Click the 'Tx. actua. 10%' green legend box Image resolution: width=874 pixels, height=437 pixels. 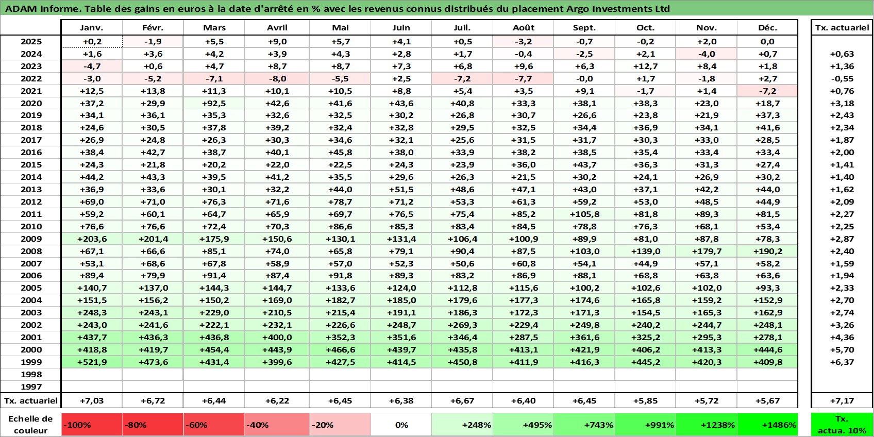tap(842, 425)
